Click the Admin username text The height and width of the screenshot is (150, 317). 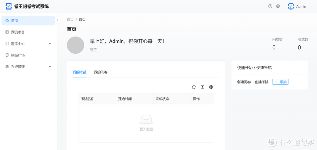pos(301,6)
